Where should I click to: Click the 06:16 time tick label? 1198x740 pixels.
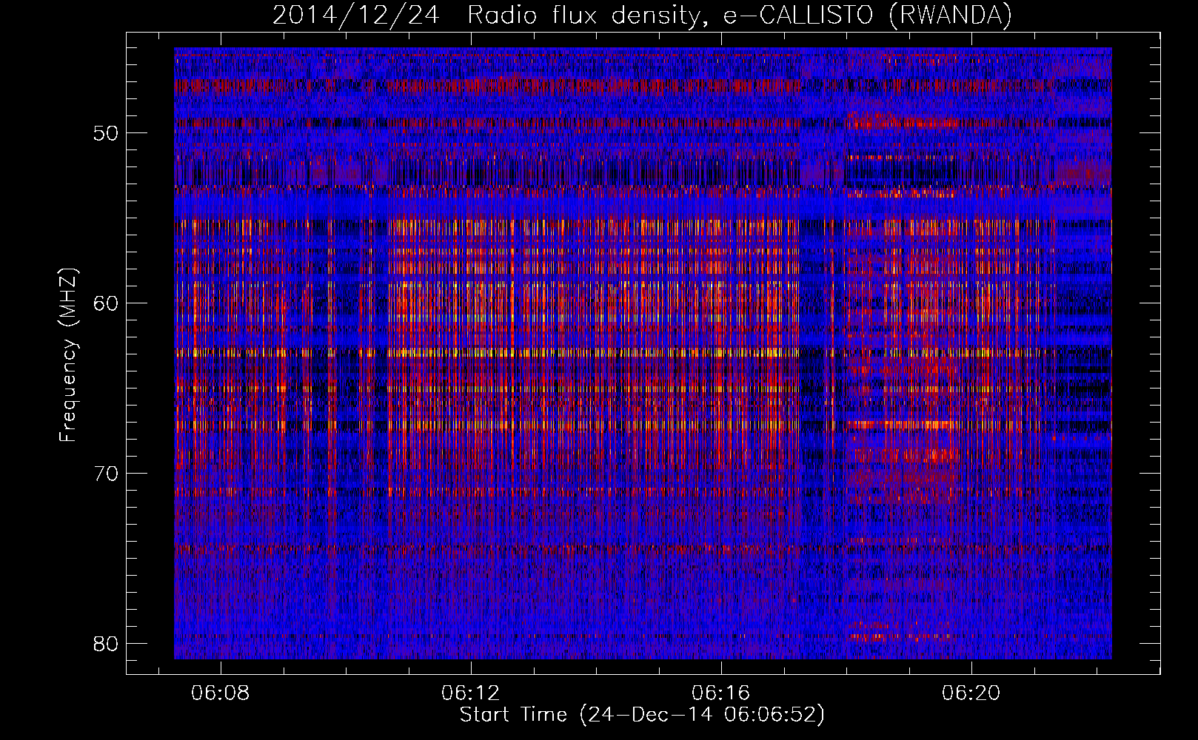pyautogui.click(x=721, y=693)
